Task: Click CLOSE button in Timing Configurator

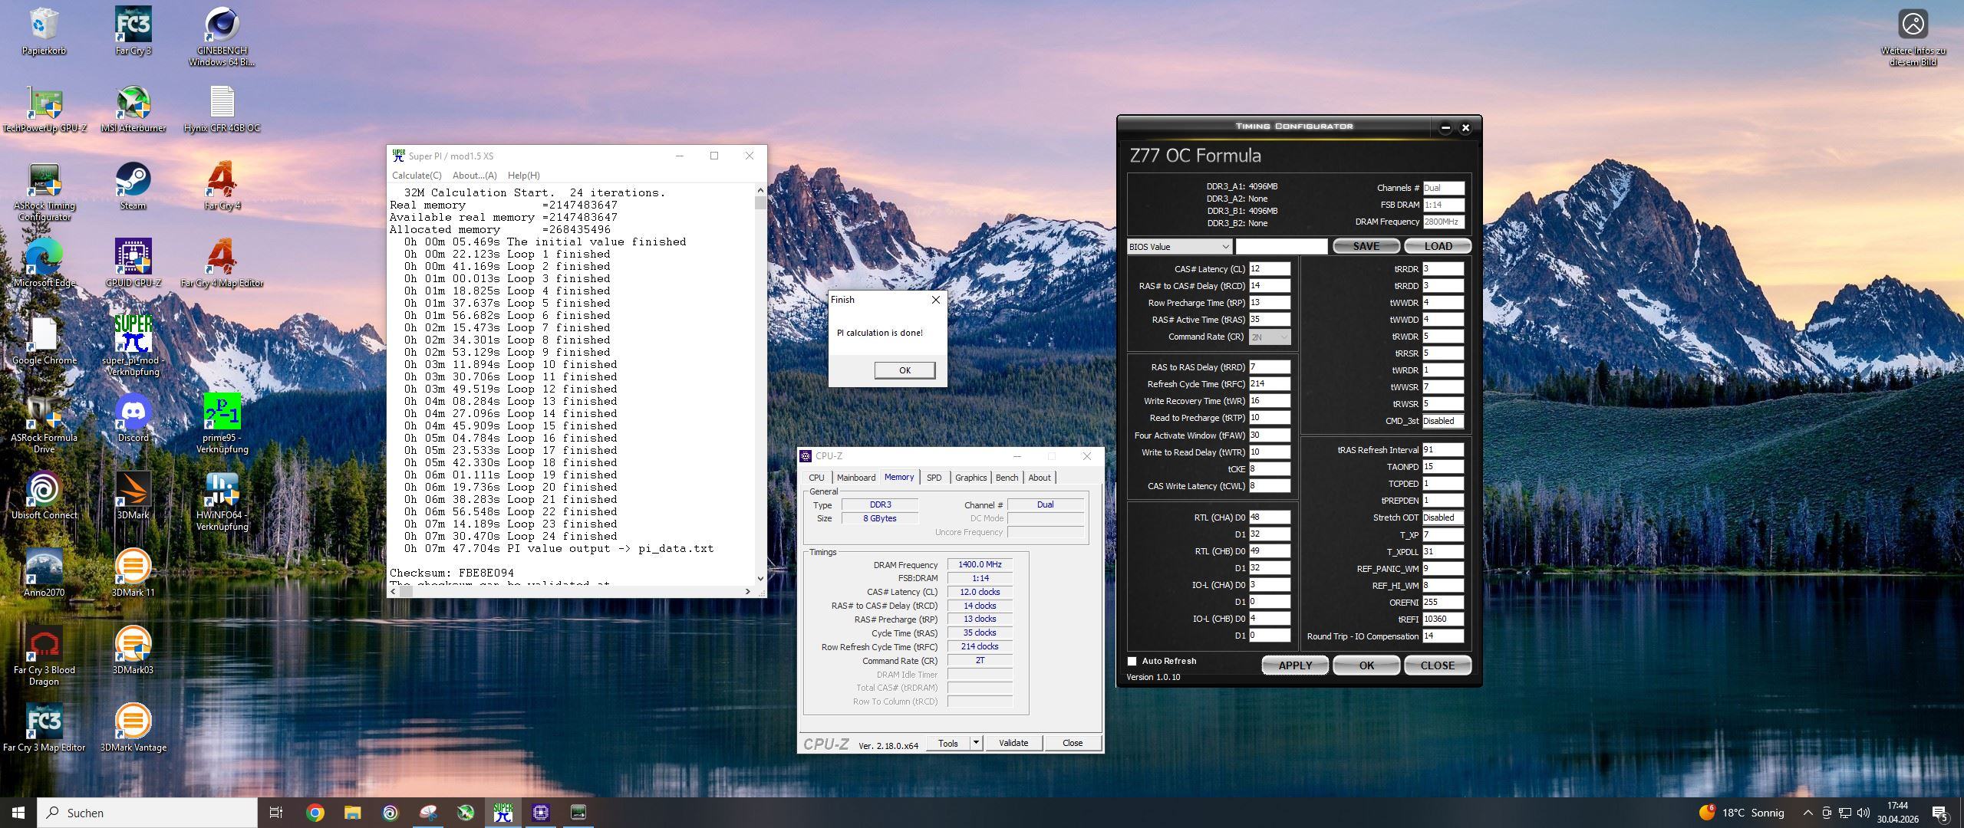Action: pos(1438,665)
